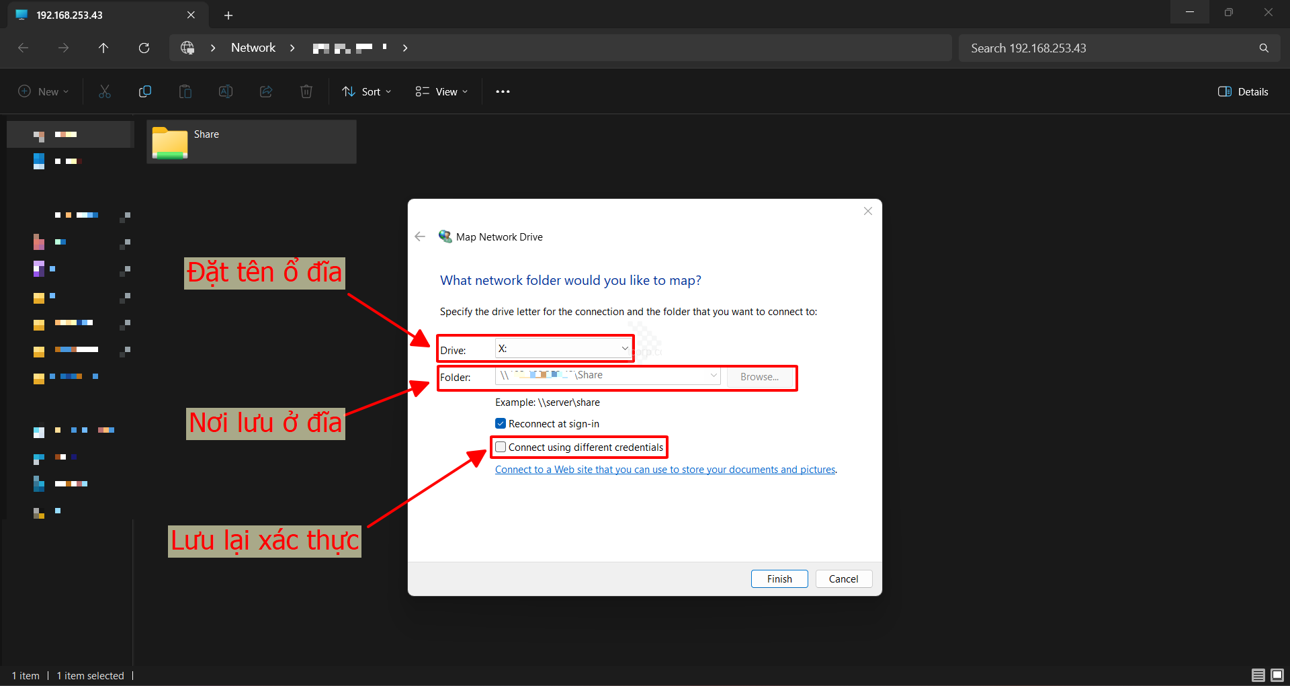Toggle the Details pane button

1243,91
